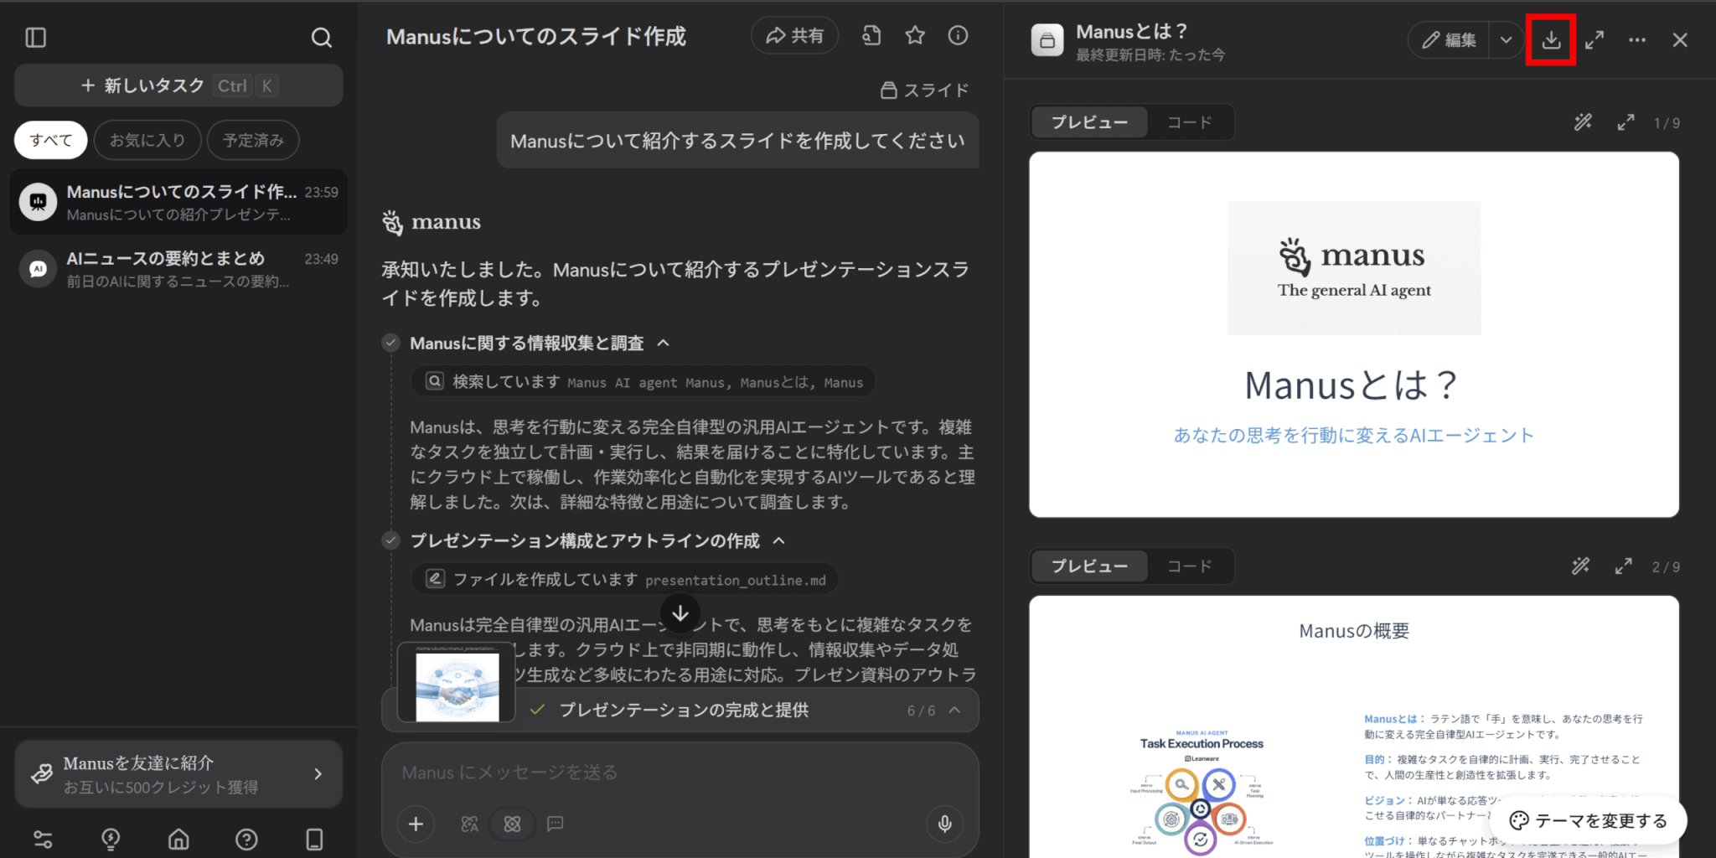
Task: Download the Manusとは？ slides
Action: click(x=1551, y=39)
